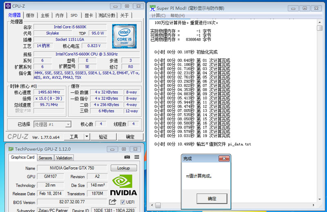Screen dimensions: 327x212
Task: Click the horizontal scrollbar left arrow
Action: pyautogui.click(x=152, y=205)
